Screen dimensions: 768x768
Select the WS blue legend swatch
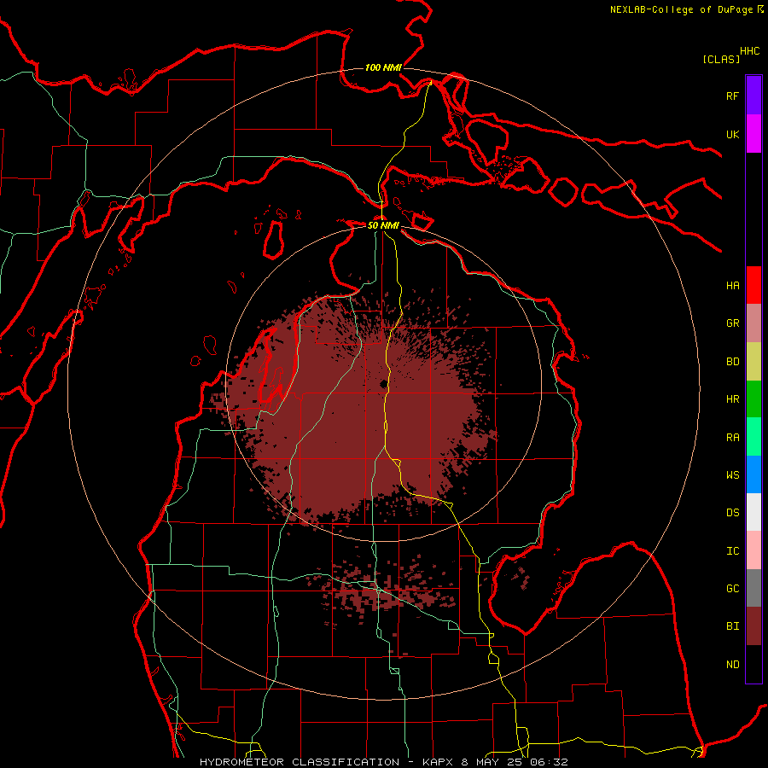pos(753,474)
